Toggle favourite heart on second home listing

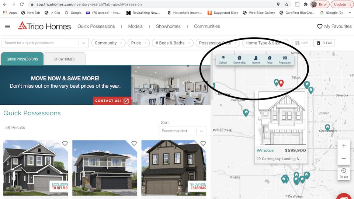(134, 143)
